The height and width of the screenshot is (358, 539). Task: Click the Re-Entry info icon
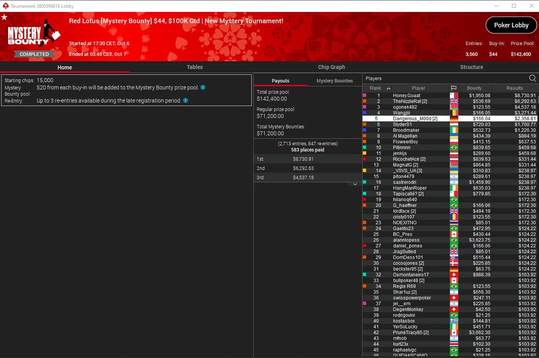click(x=185, y=100)
